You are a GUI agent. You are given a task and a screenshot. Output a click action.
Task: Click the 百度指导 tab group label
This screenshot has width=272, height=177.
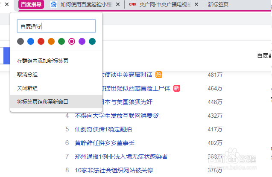coord(31,5)
